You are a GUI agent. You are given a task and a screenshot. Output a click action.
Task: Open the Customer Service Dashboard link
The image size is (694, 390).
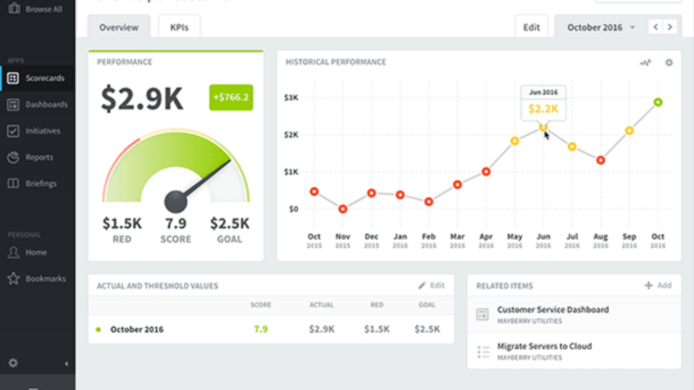pos(552,309)
